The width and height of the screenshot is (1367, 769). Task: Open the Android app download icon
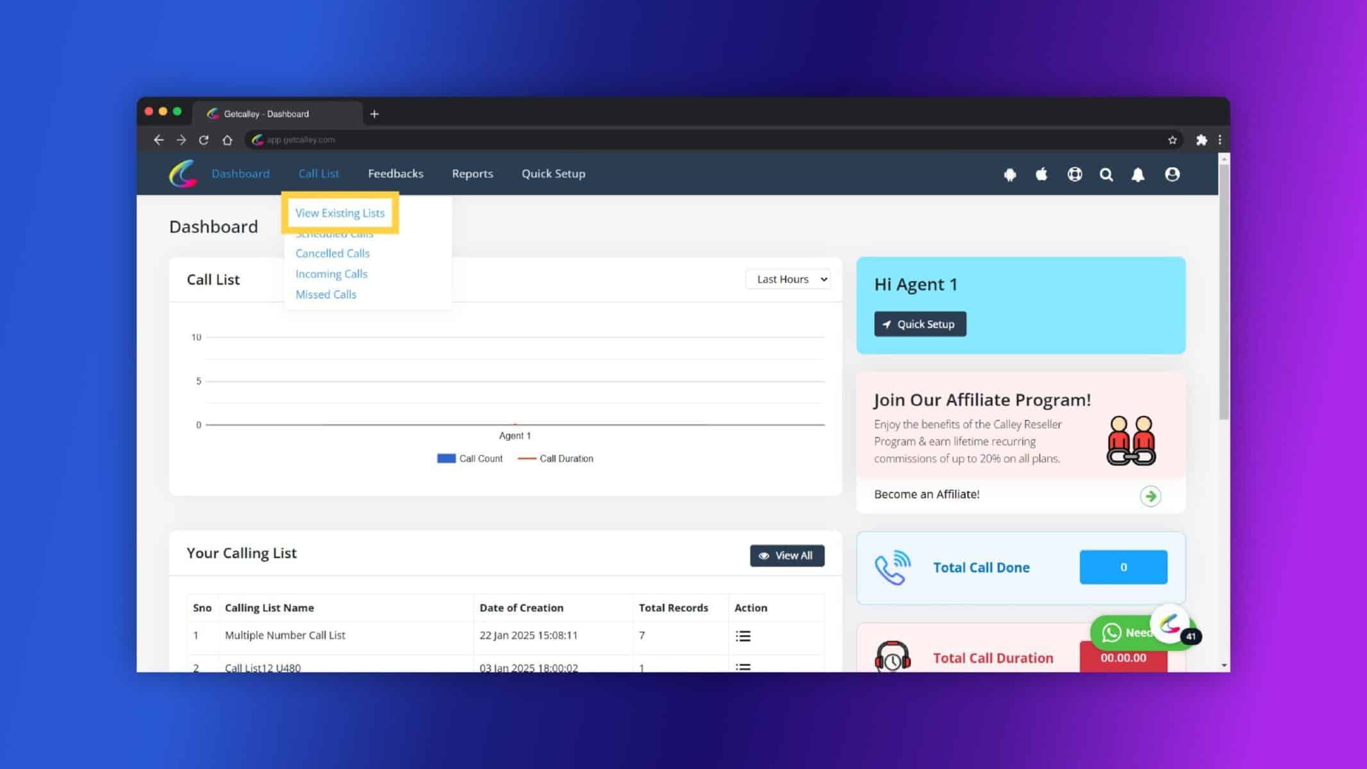coord(1010,174)
